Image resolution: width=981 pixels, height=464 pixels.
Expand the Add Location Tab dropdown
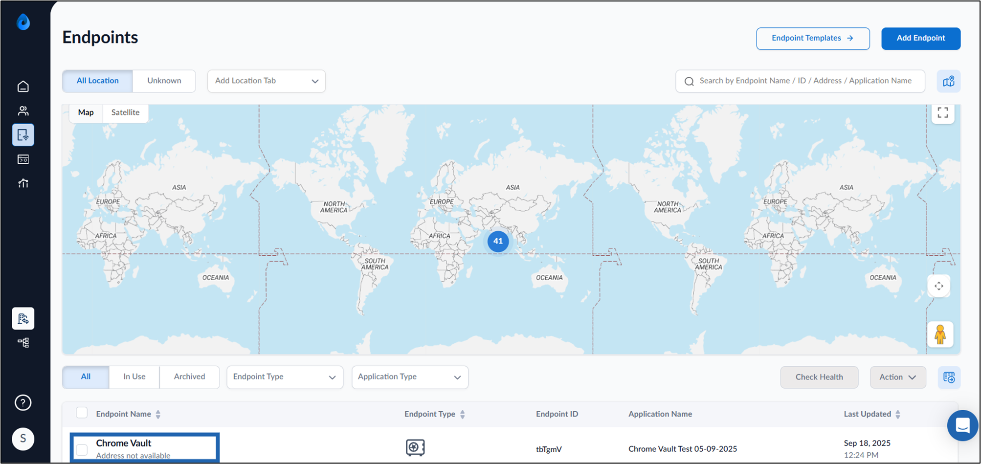coord(267,81)
